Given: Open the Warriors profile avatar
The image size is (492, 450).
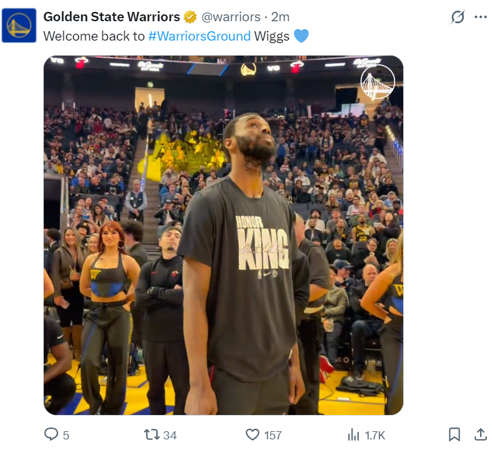Looking at the screenshot, I should pos(19,26).
